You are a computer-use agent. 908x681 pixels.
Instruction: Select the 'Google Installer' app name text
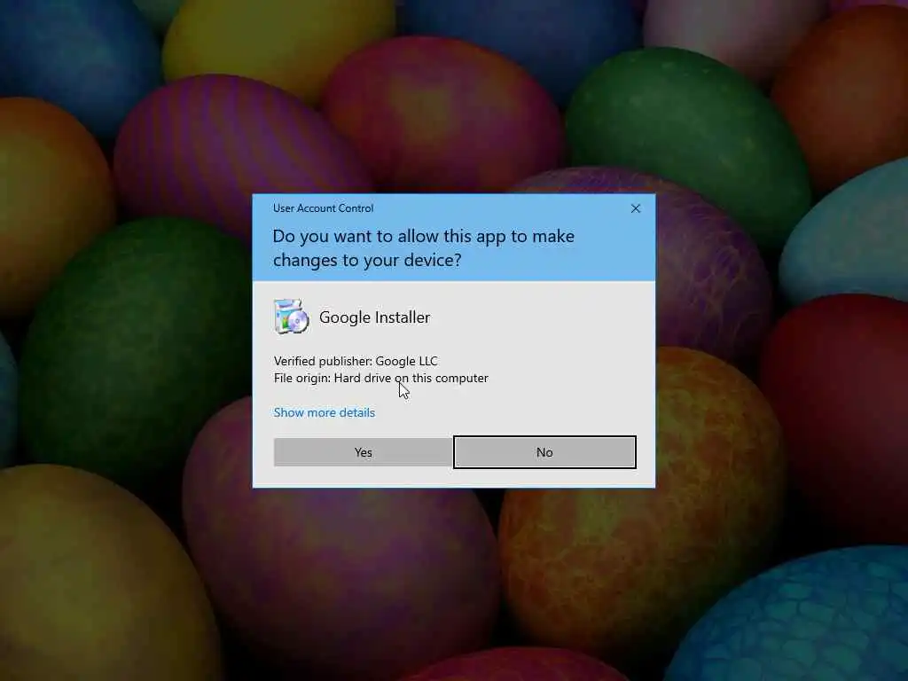(375, 317)
